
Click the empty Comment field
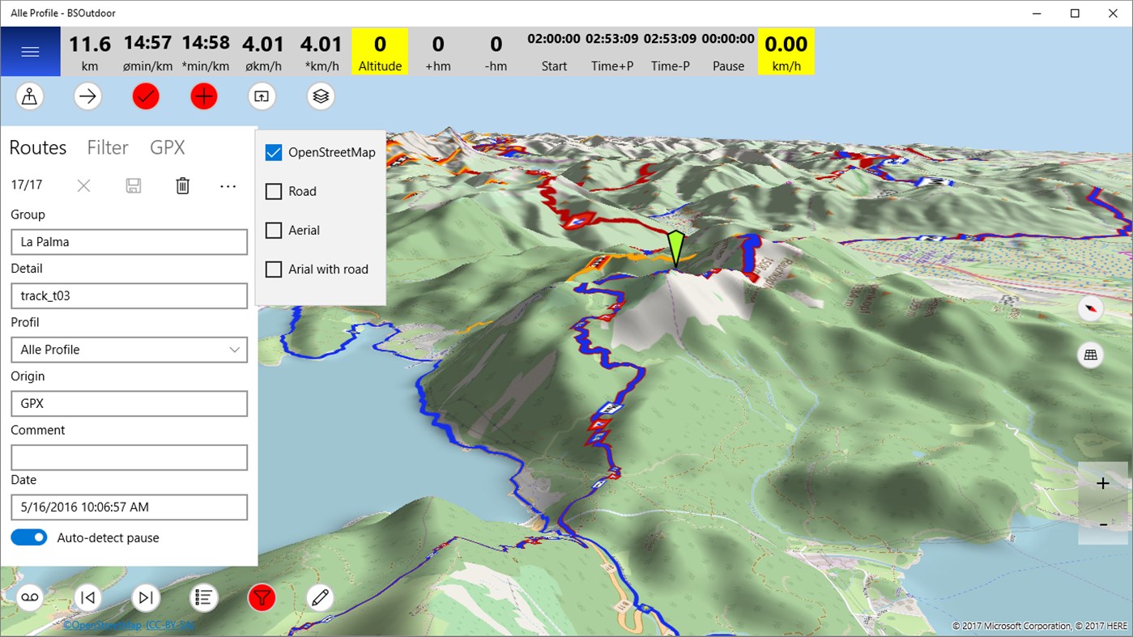coord(129,457)
